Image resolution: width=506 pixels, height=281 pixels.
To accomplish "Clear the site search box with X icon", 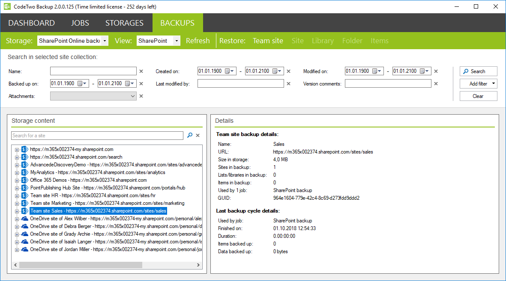I will pos(198,135).
